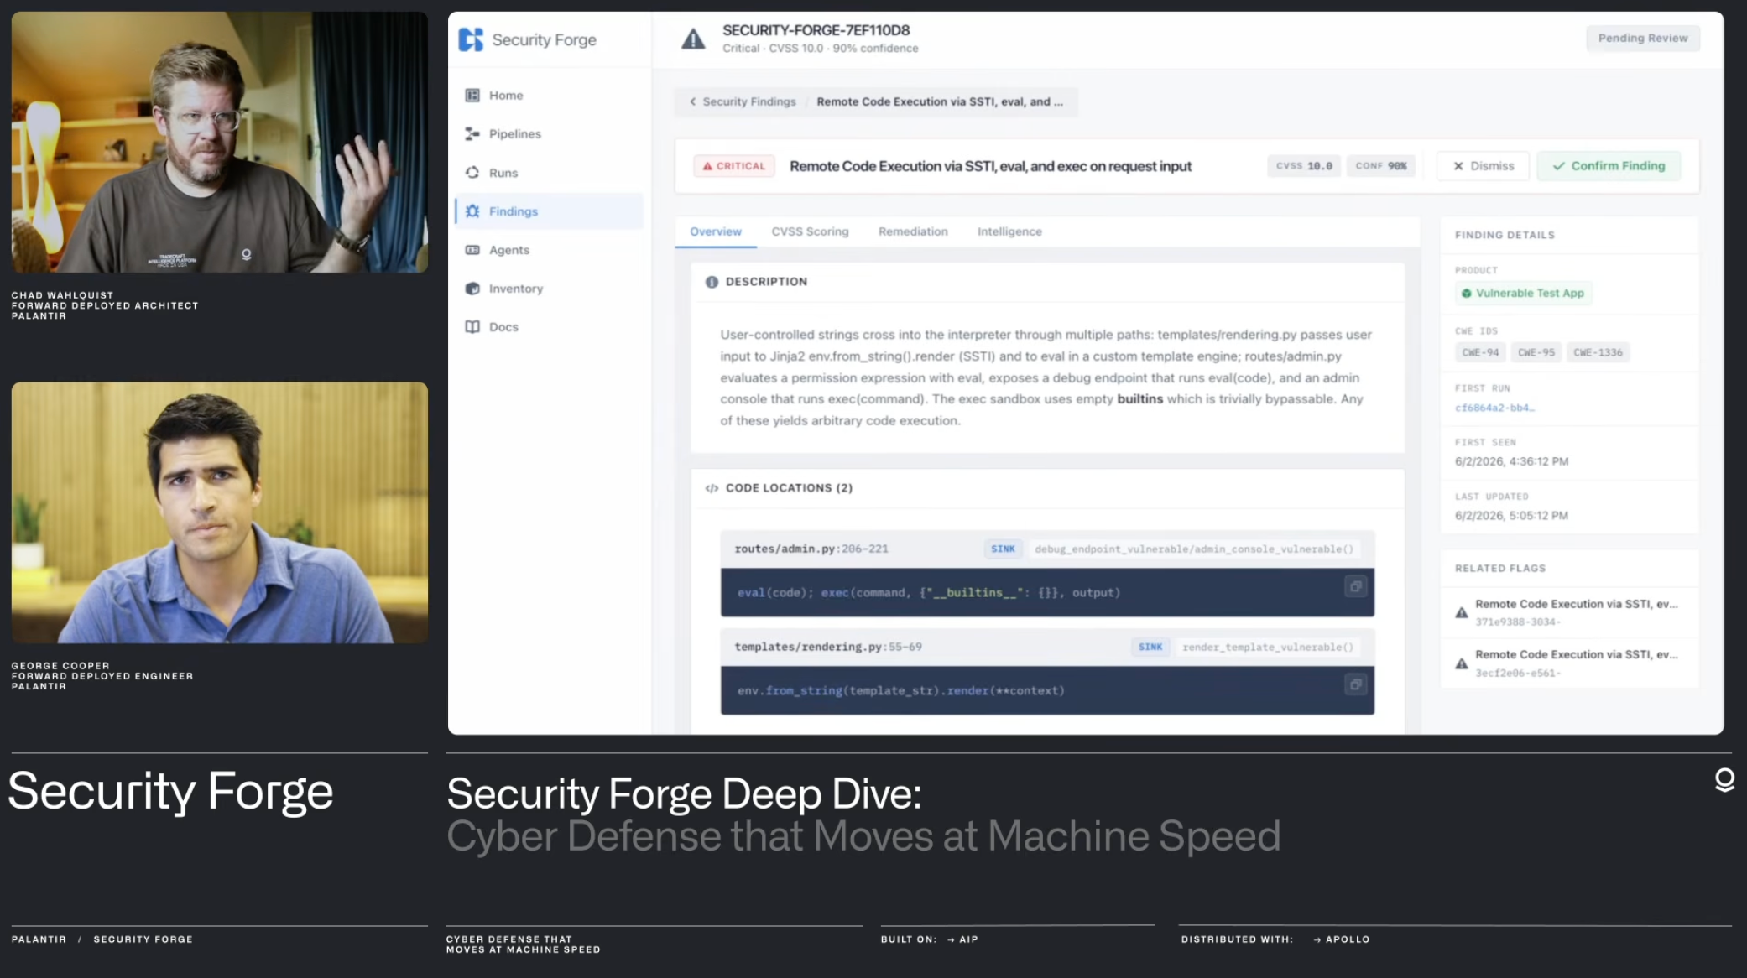Click Confirm Finding button
The image size is (1747, 978).
(1609, 166)
